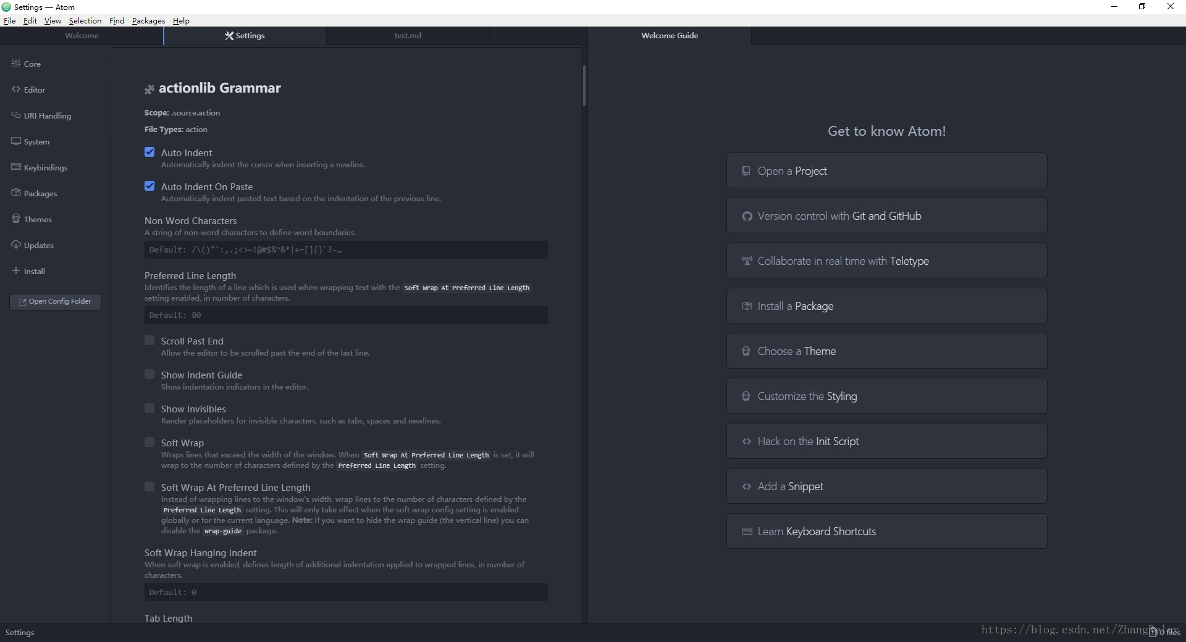Click the File Types action text
This screenshot has height=642, width=1186.
(x=176, y=130)
